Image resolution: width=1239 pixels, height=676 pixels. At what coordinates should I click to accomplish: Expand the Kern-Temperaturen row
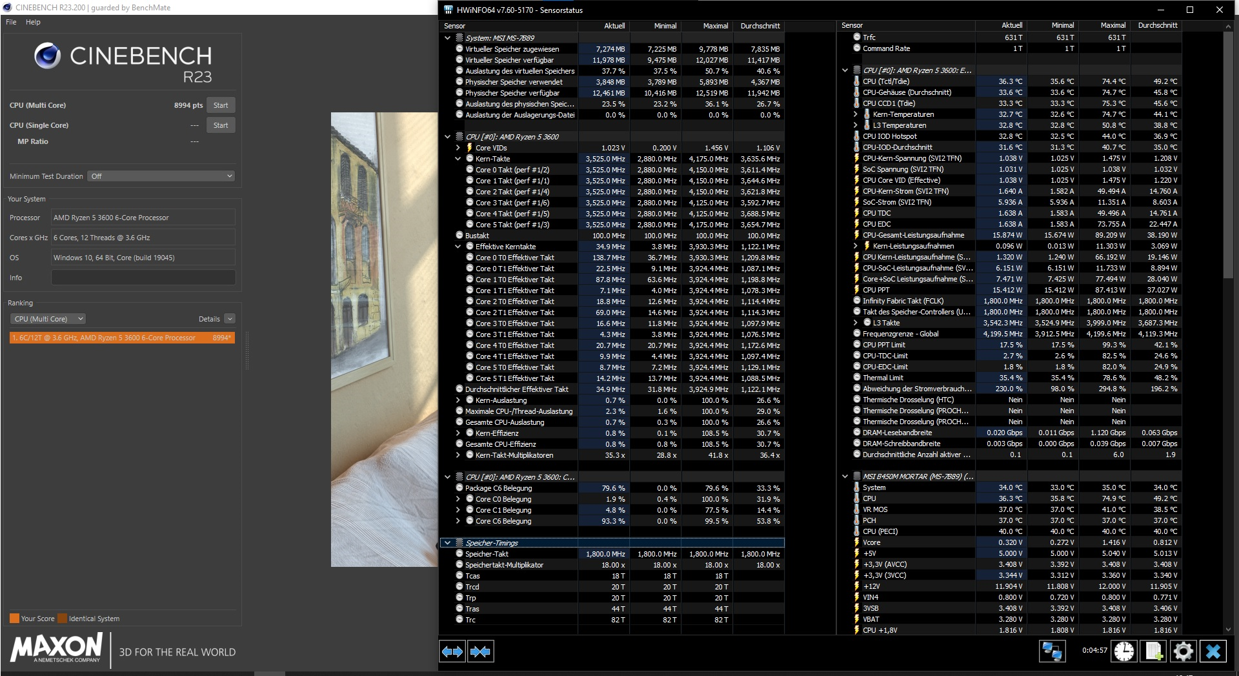pyautogui.click(x=855, y=114)
